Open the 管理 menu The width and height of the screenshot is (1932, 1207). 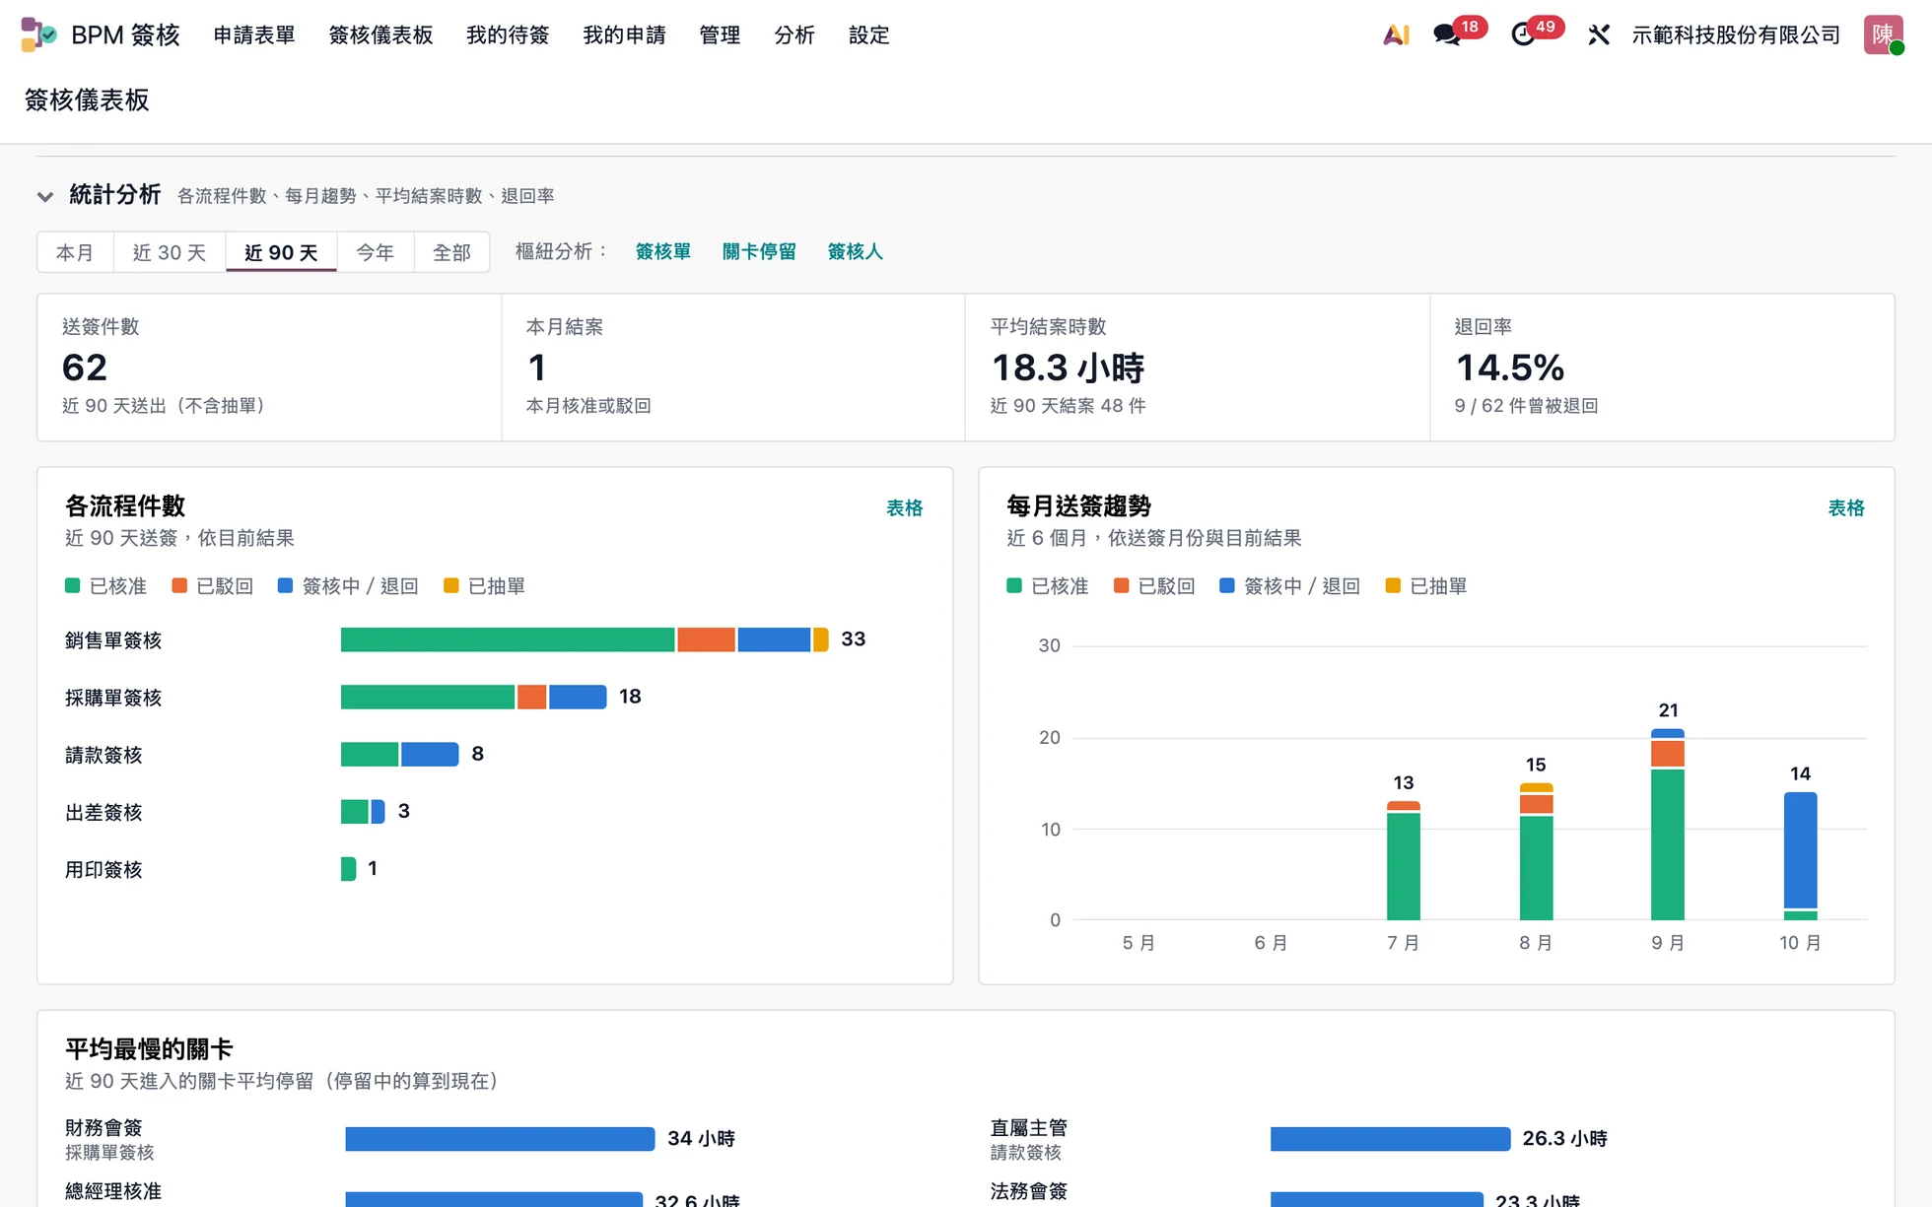click(x=720, y=34)
